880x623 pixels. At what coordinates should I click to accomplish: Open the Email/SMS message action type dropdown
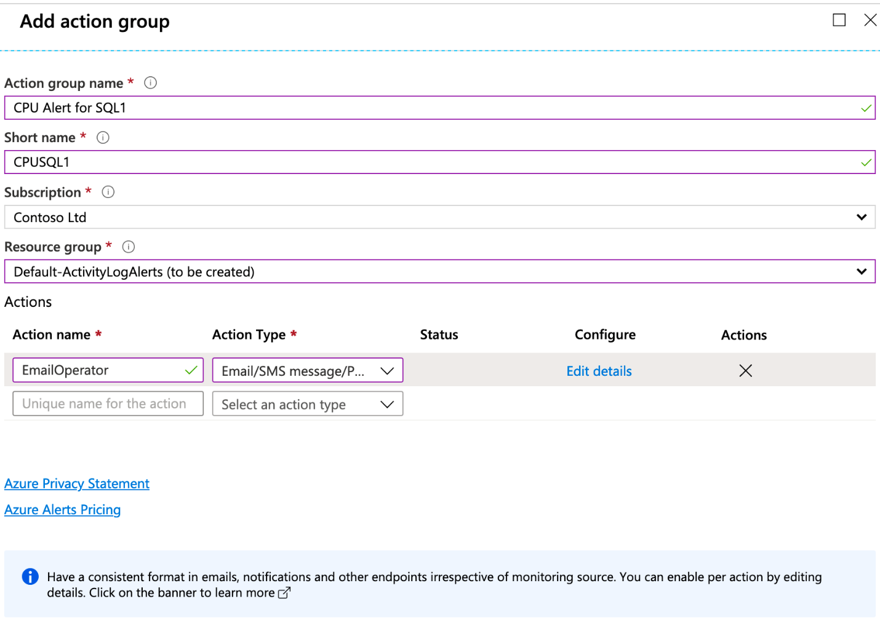pyautogui.click(x=308, y=370)
